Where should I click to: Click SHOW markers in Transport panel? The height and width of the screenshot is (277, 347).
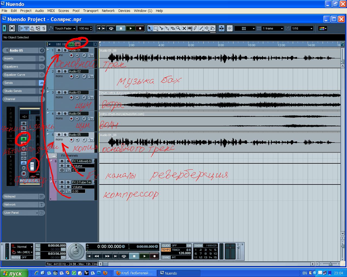point(198,246)
